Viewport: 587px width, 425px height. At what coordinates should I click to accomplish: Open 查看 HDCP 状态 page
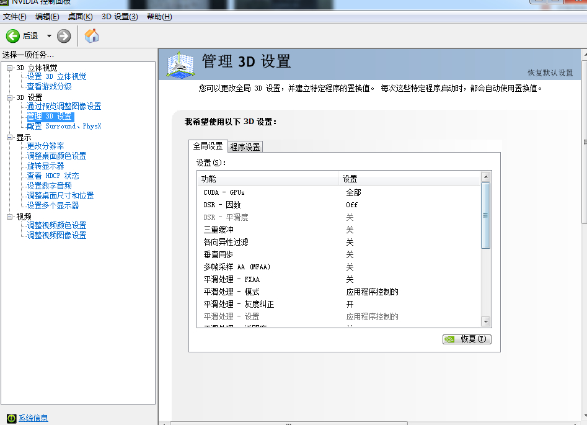tap(53, 176)
